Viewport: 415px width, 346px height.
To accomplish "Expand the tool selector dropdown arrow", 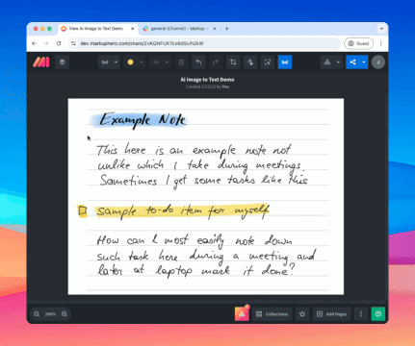I will coord(116,62).
